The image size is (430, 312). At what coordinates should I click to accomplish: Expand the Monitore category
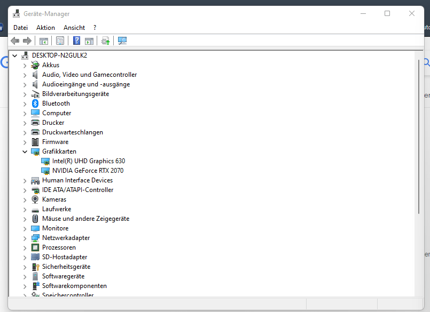(x=25, y=228)
